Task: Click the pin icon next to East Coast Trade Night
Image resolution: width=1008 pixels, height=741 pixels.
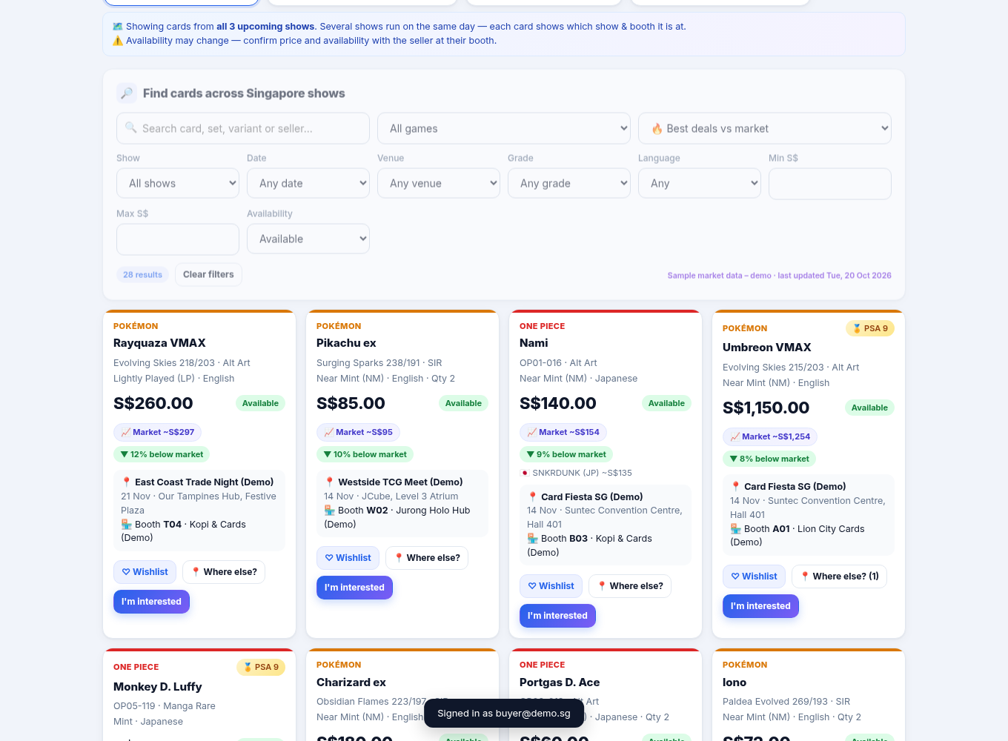Action: (127, 482)
